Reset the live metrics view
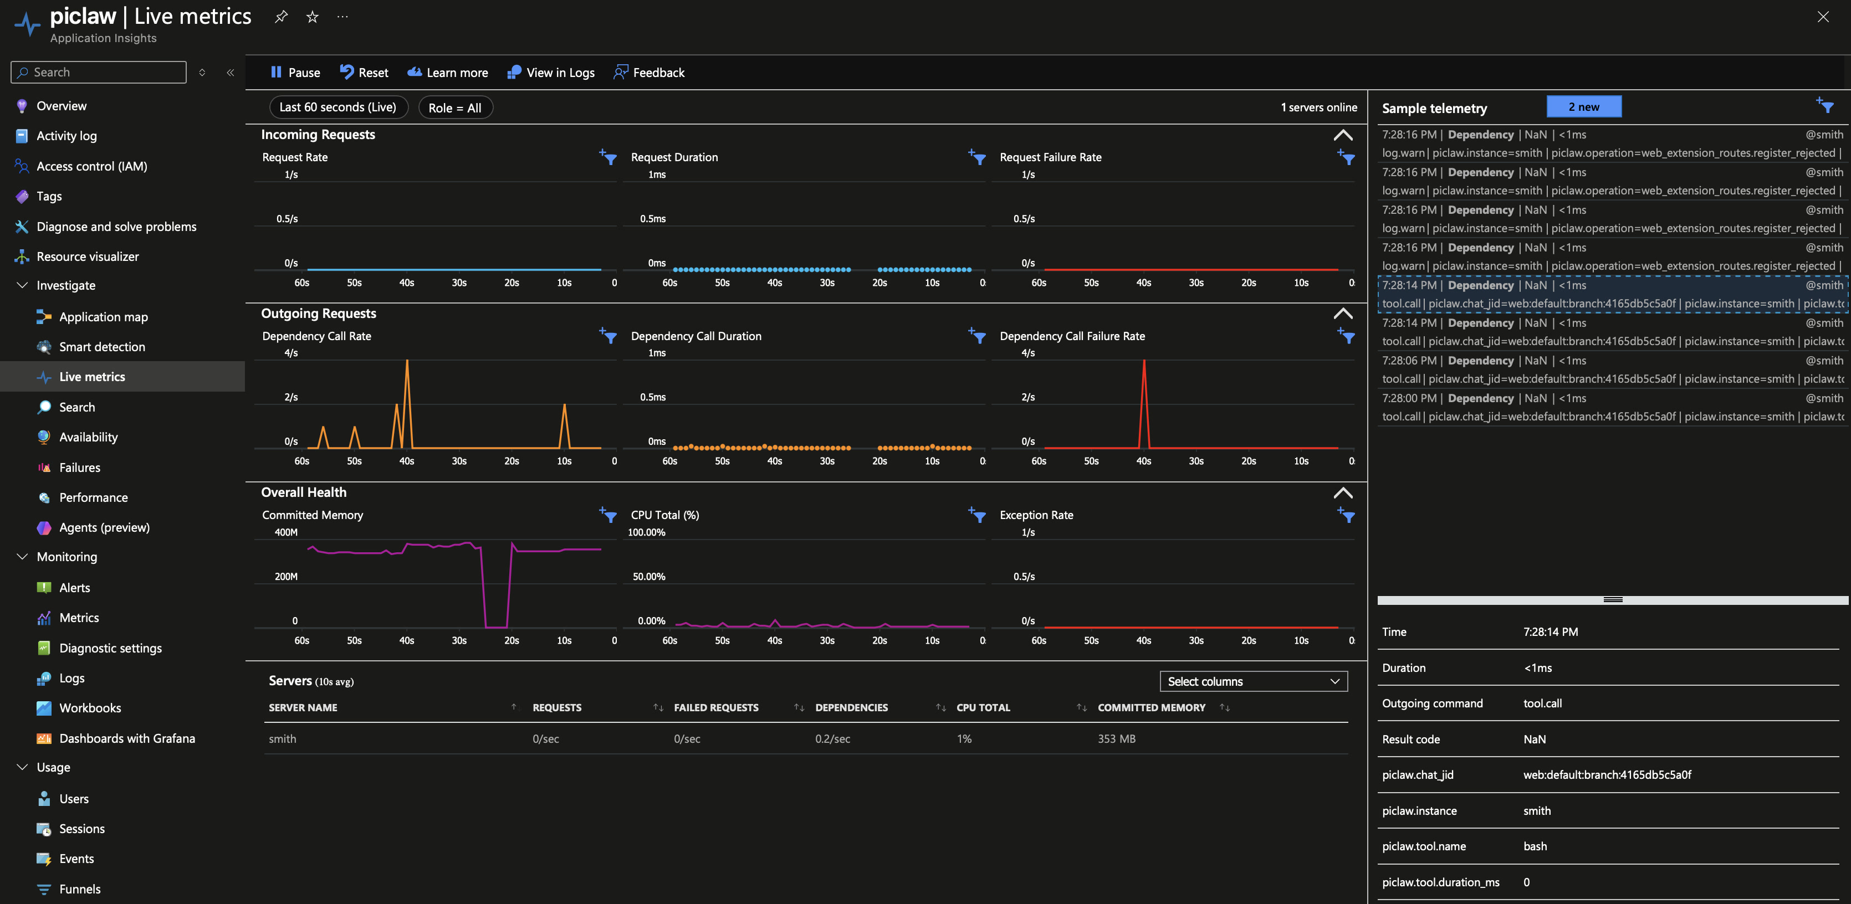 click(x=364, y=73)
